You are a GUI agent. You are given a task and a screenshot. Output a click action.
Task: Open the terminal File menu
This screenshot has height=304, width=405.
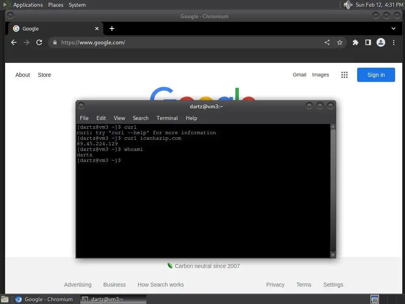(84, 118)
